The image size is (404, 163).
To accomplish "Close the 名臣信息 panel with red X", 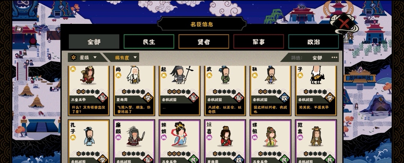I will tap(344, 23).
